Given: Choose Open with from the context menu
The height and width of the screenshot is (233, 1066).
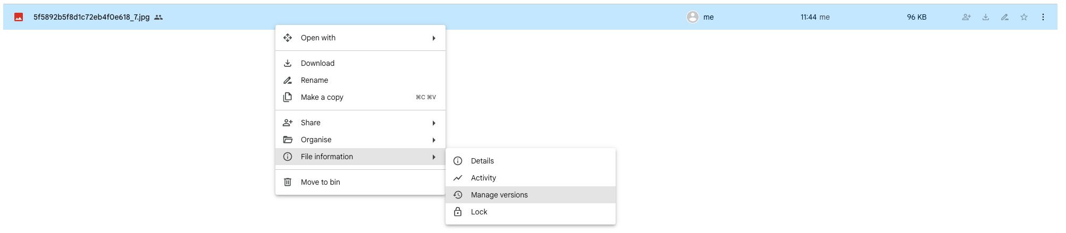Looking at the screenshot, I should (360, 38).
